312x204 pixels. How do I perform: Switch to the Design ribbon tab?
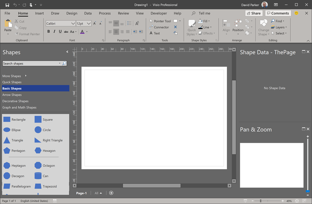coord(72,13)
